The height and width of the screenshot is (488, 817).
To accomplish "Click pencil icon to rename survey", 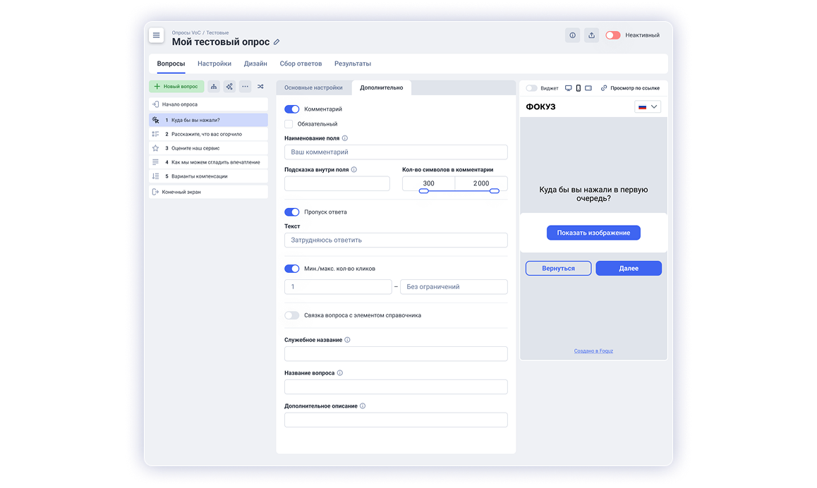I will tap(277, 42).
